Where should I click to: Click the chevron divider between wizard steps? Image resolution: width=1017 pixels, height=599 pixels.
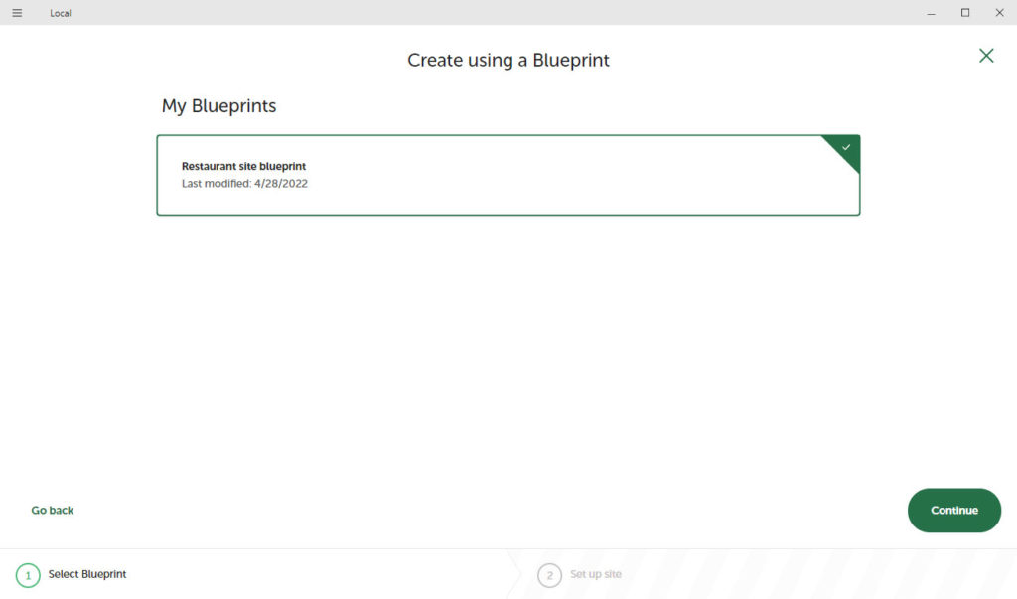point(516,574)
